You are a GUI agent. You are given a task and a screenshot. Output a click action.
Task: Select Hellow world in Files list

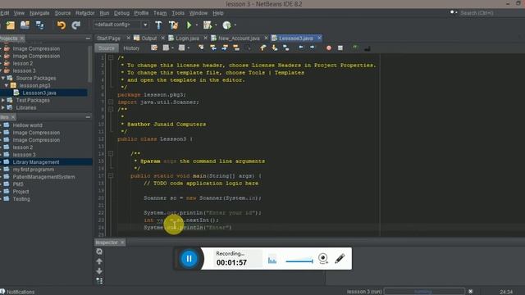[x=27, y=125]
